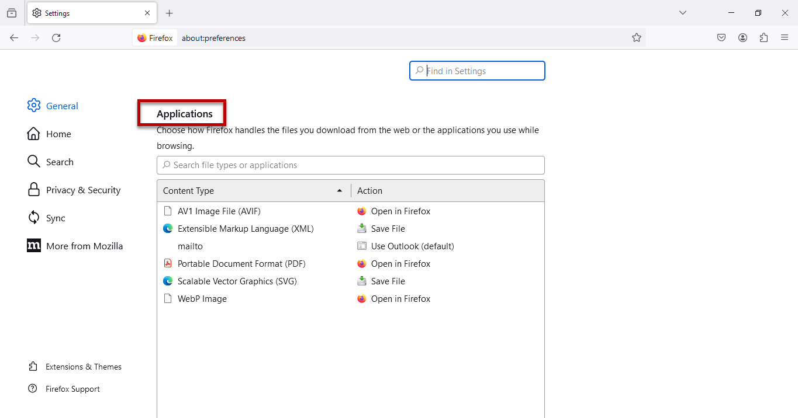Bookmark this page with the star icon
The width and height of the screenshot is (798, 418).
pyautogui.click(x=637, y=38)
